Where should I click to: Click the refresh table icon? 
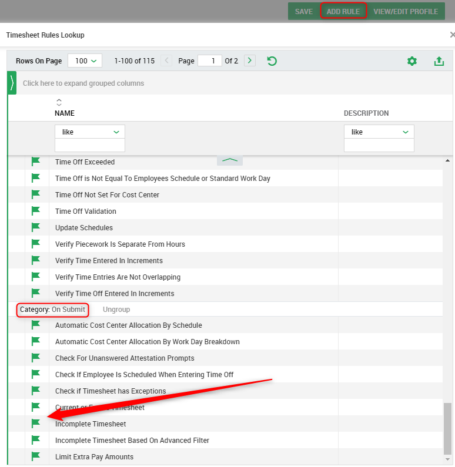[x=272, y=61]
